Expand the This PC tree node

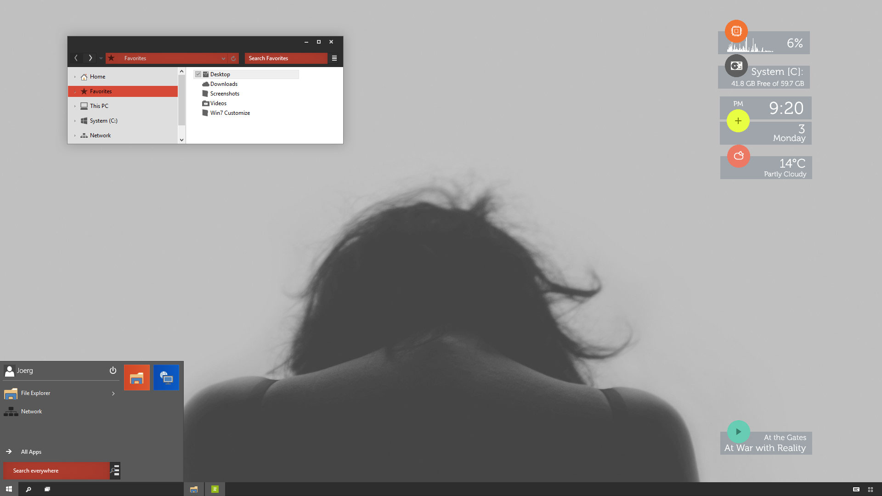coord(75,106)
